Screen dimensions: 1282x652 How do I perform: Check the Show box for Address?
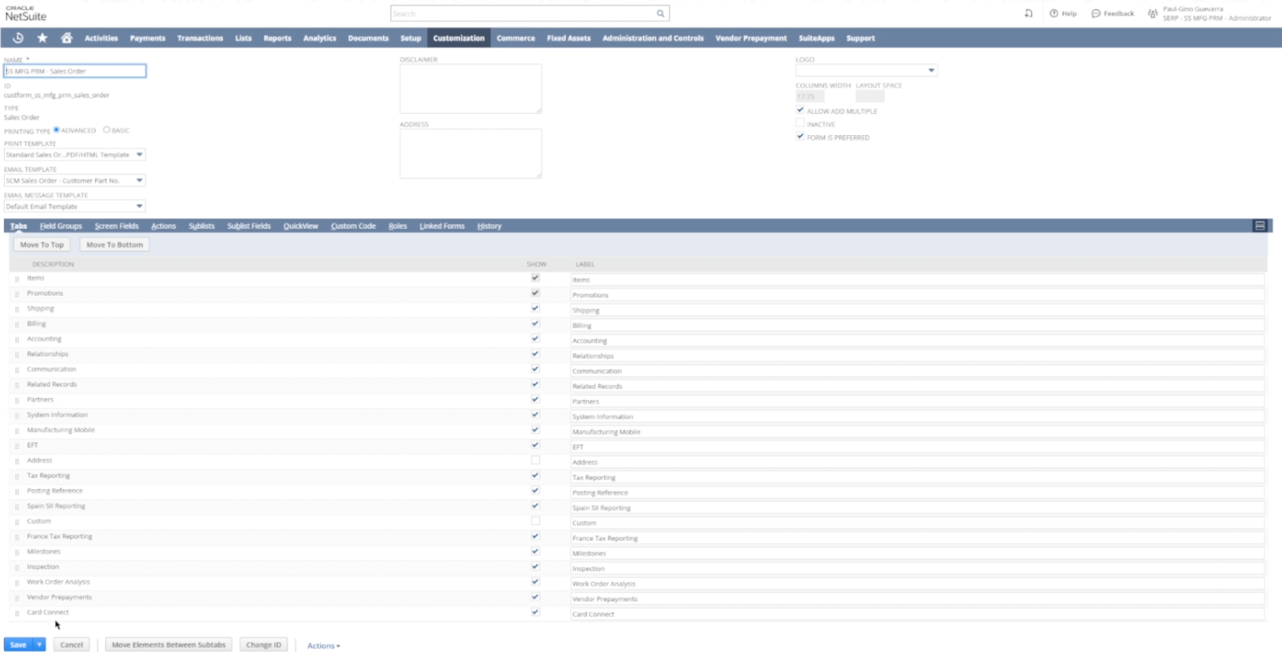(535, 460)
